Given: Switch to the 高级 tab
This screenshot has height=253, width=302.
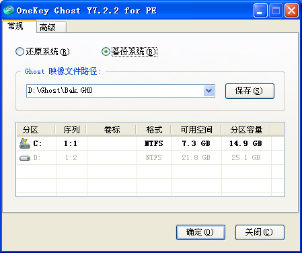Looking at the screenshot, I should [51, 28].
